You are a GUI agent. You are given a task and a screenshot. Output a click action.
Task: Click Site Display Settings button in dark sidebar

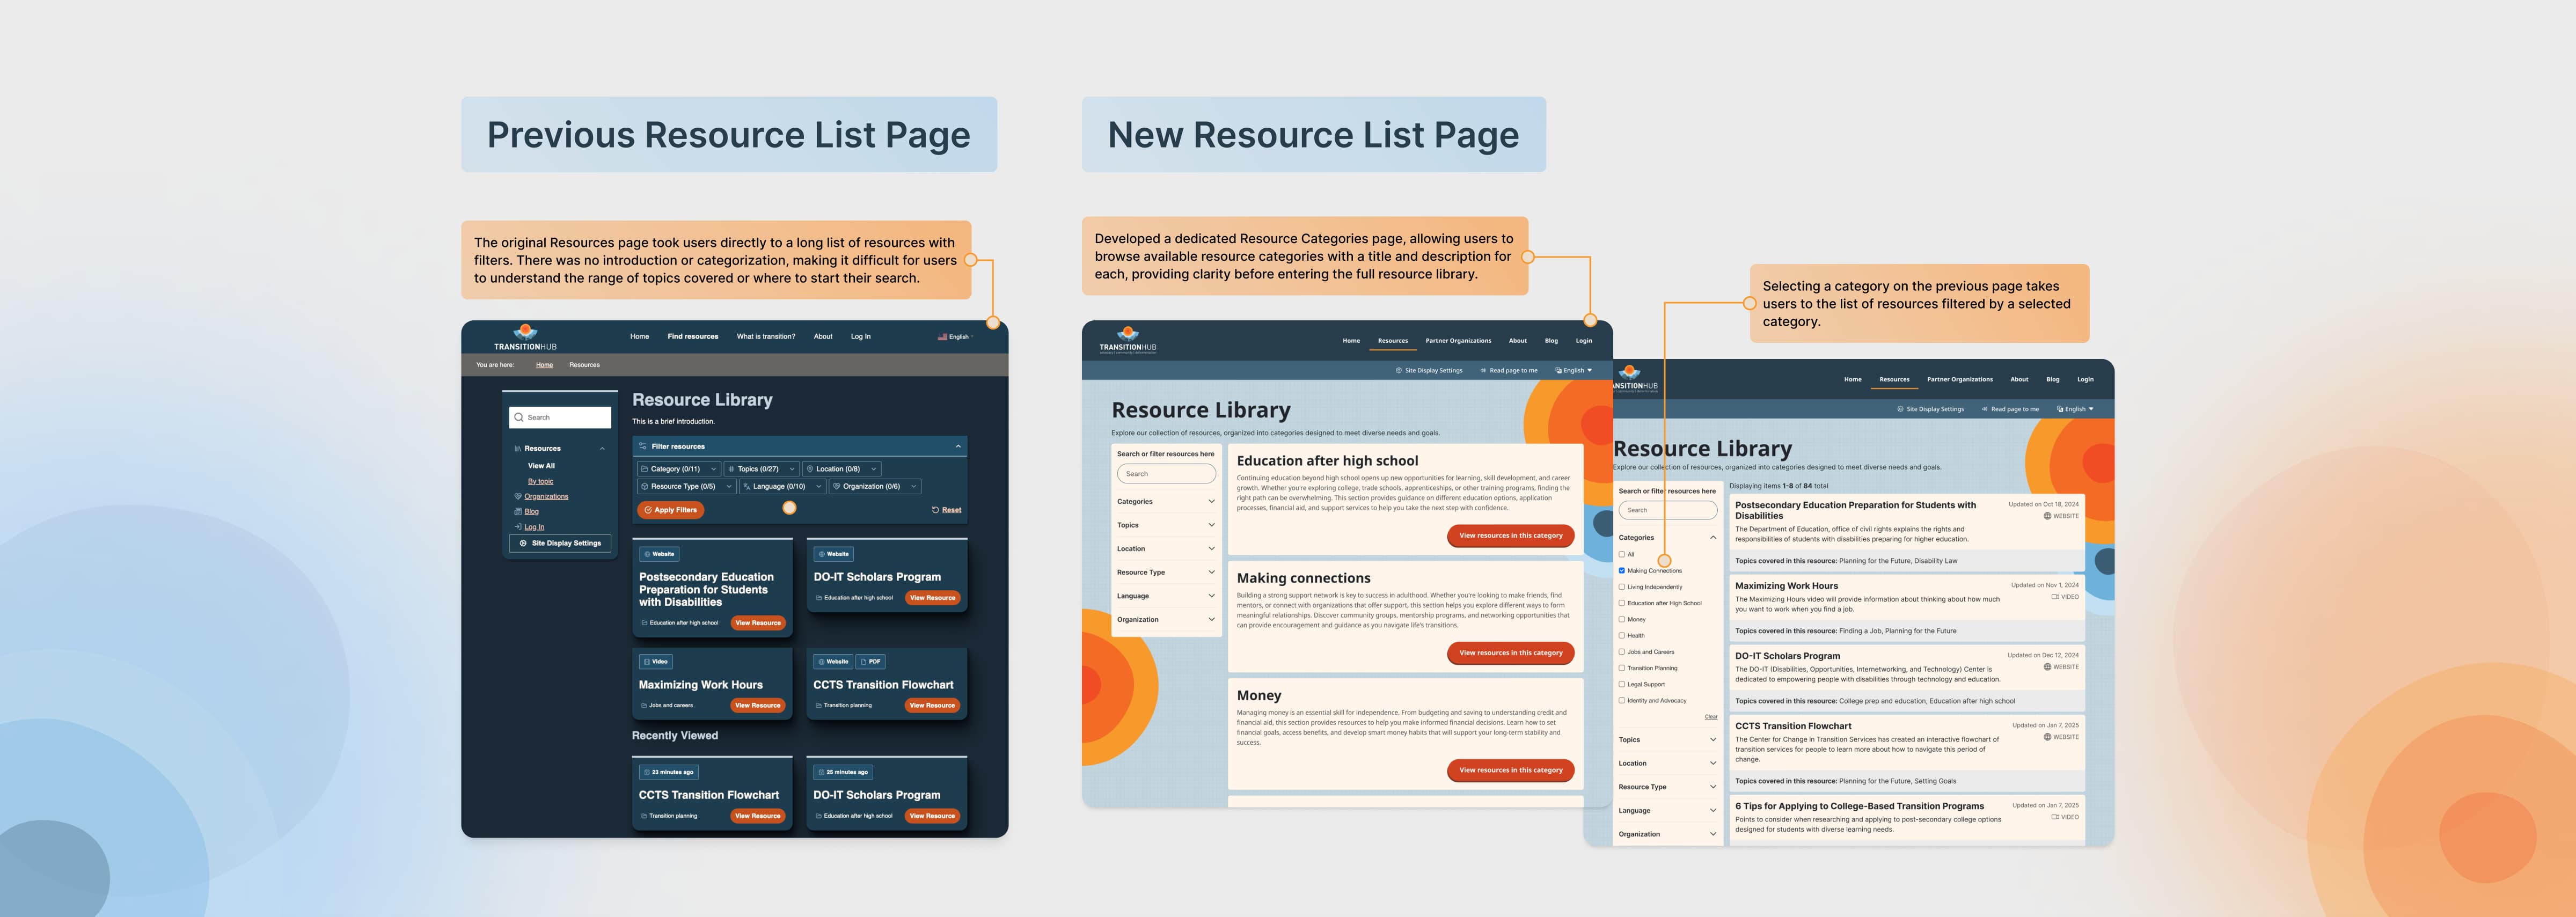pos(560,543)
